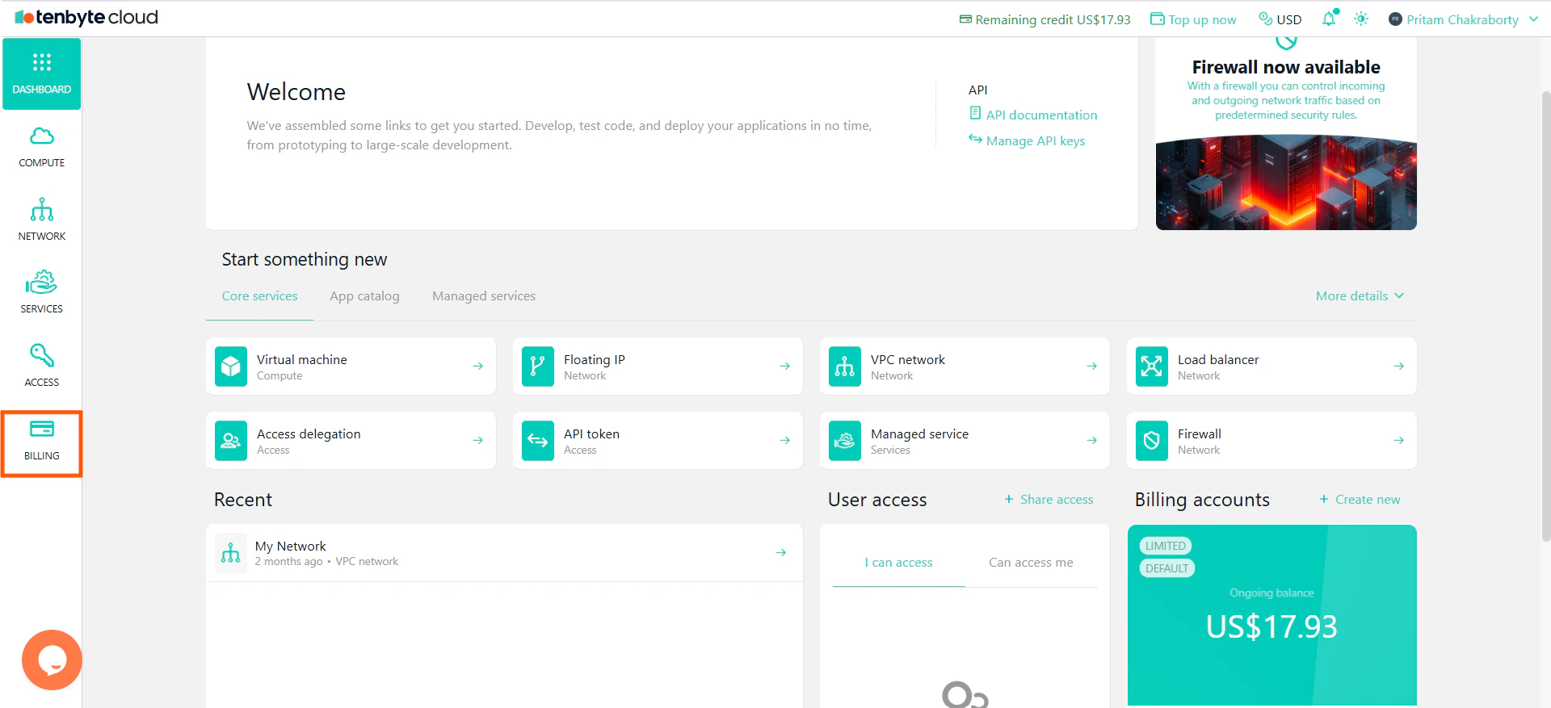This screenshot has height=708, width=1551.
Task: Click the page vertical scrollbar
Action: tap(1545, 315)
